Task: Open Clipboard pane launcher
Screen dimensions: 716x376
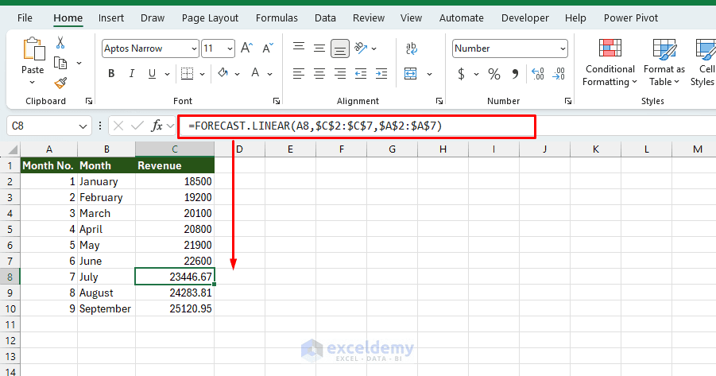Action: [x=89, y=101]
